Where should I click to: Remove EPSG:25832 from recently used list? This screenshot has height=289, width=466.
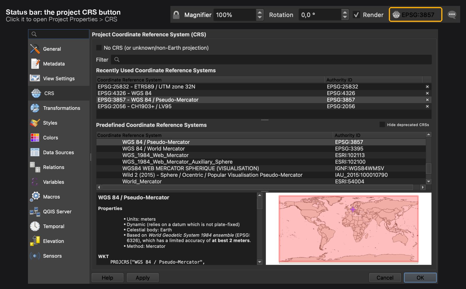[x=427, y=87]
